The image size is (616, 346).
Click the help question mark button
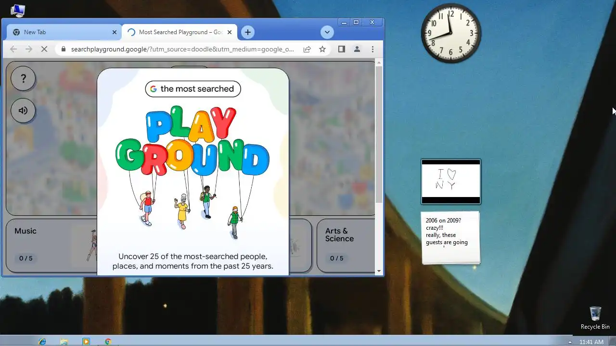[23, 78]
